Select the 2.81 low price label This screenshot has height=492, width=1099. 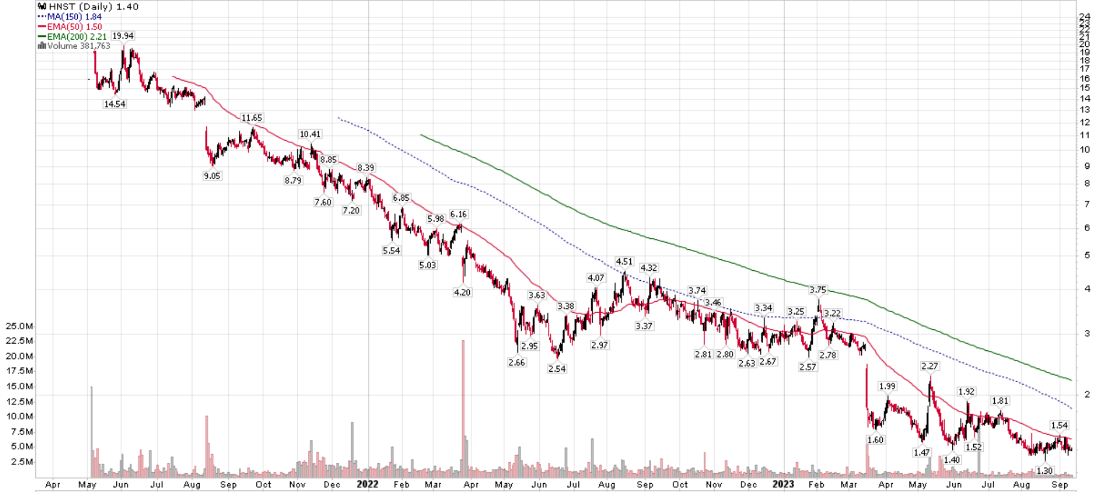[703, 354]
